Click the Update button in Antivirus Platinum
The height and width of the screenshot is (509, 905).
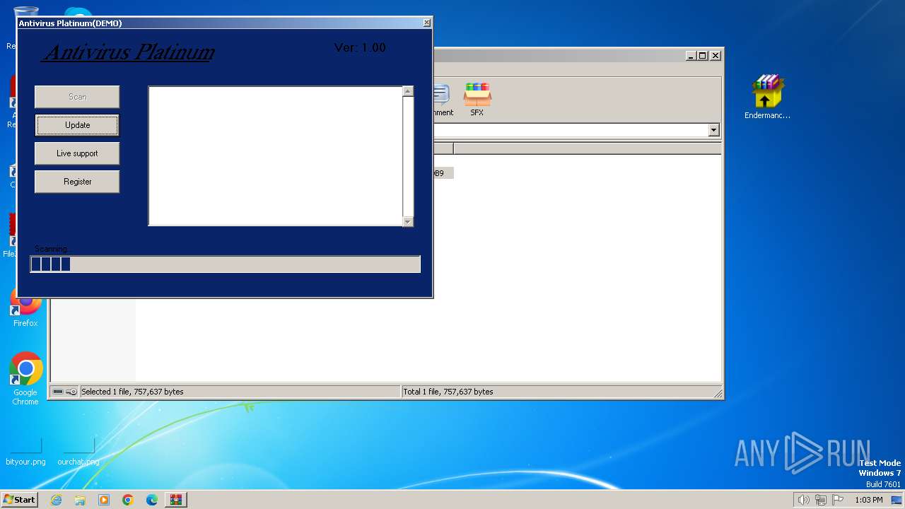coord(77,125)
